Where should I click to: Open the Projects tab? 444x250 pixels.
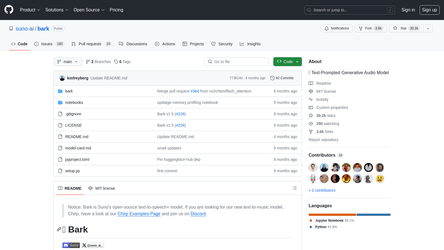pos(193,44)
